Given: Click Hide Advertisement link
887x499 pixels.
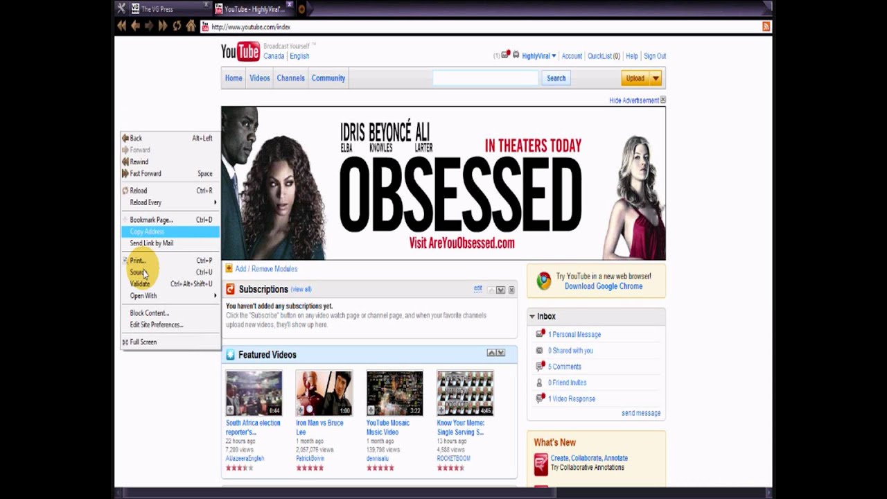Looking at the screenshot, I should pyautogui.click(x=633, y=100).
